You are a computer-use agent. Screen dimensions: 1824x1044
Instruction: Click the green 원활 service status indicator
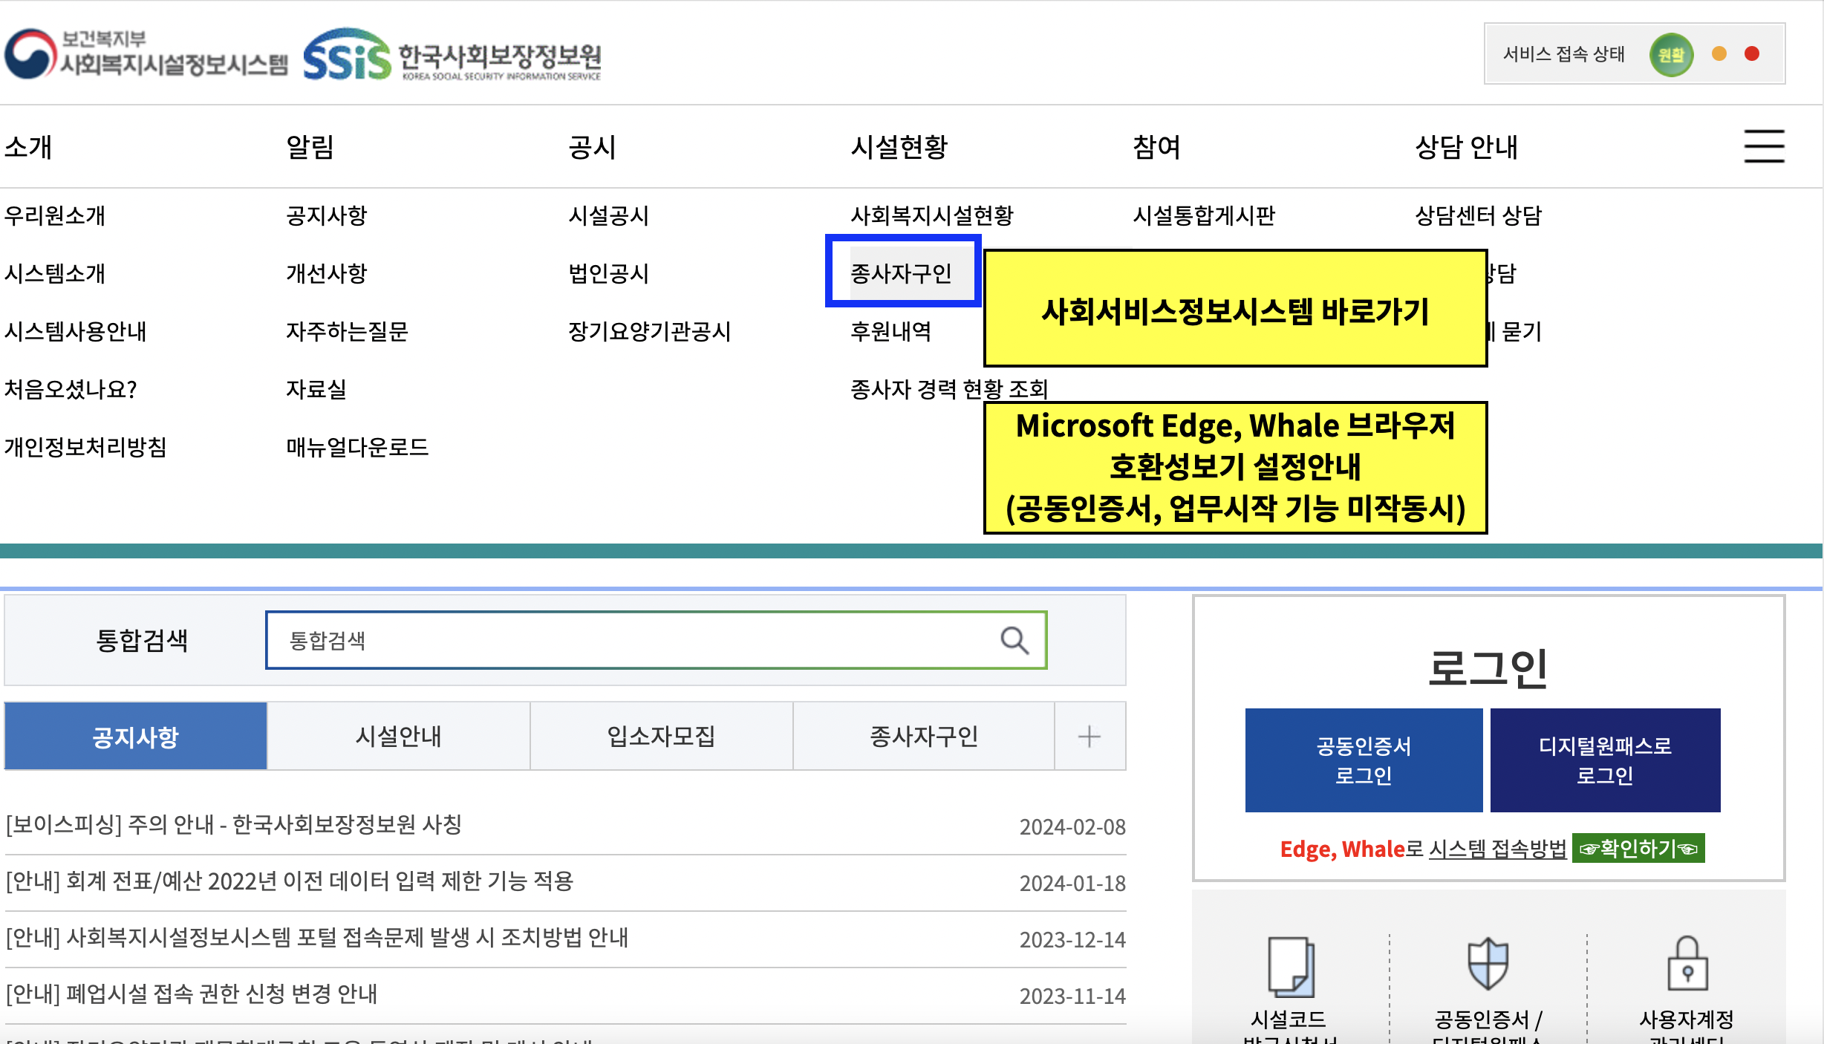click(x=1671, y=54)
